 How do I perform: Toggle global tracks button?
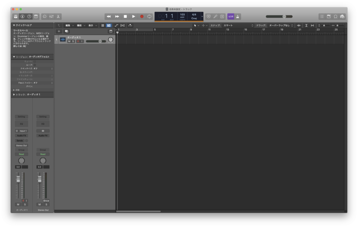(x=111, y=31)
